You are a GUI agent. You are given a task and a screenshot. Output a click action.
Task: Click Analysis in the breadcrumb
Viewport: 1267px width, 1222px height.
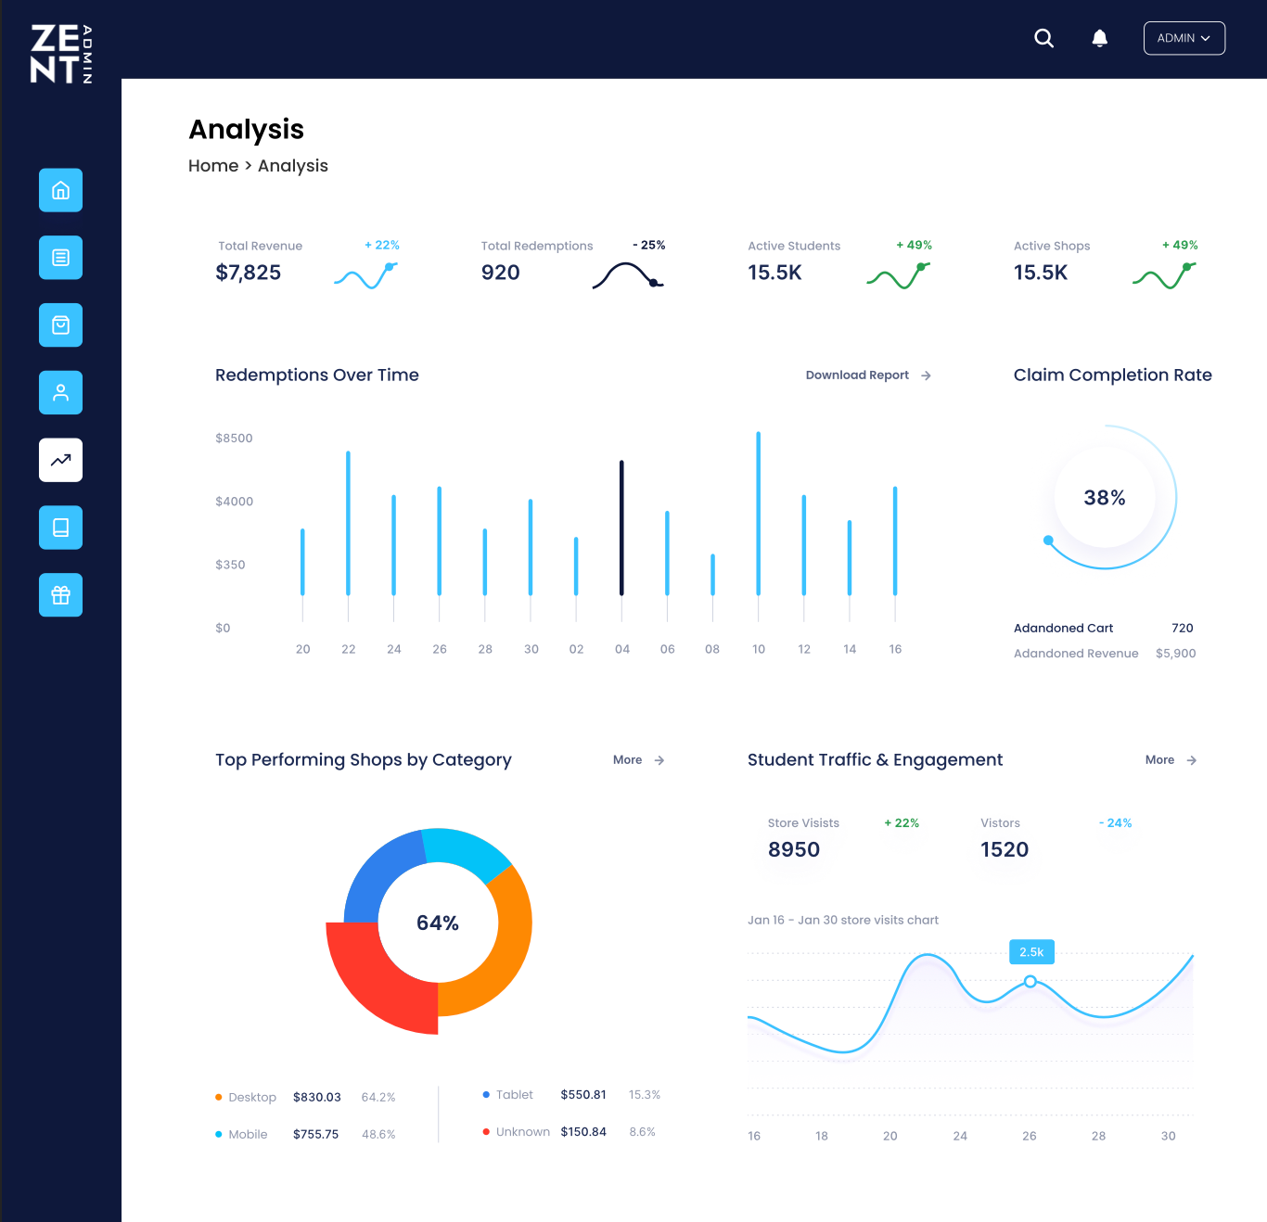(x=293, y=166)
